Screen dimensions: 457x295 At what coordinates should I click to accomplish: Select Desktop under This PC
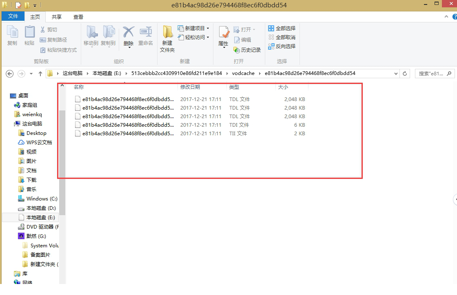pos(32,133)
